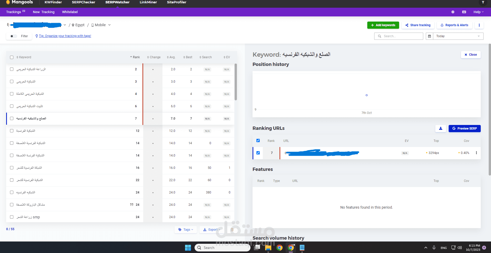Image resolution: width=491 pixels, height=253 pixels.
Task: Toggle the Filter switch
Action: [x=13, y=36]
